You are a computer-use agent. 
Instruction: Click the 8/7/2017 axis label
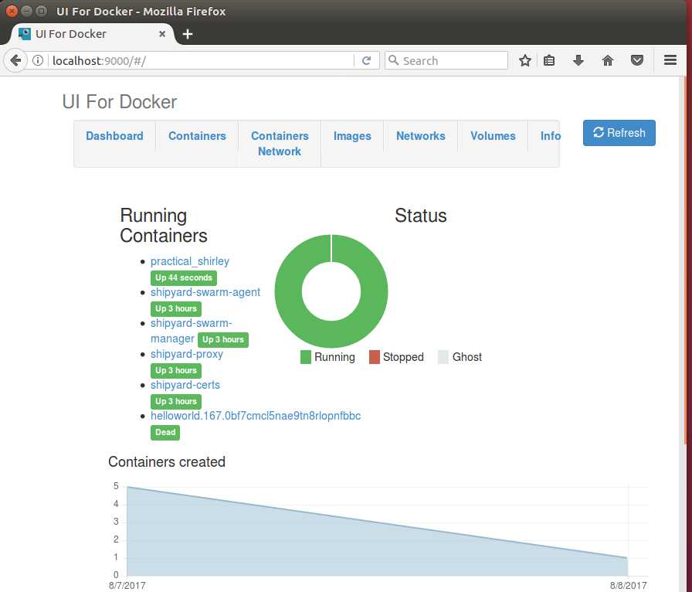click(x=127, y=585)
